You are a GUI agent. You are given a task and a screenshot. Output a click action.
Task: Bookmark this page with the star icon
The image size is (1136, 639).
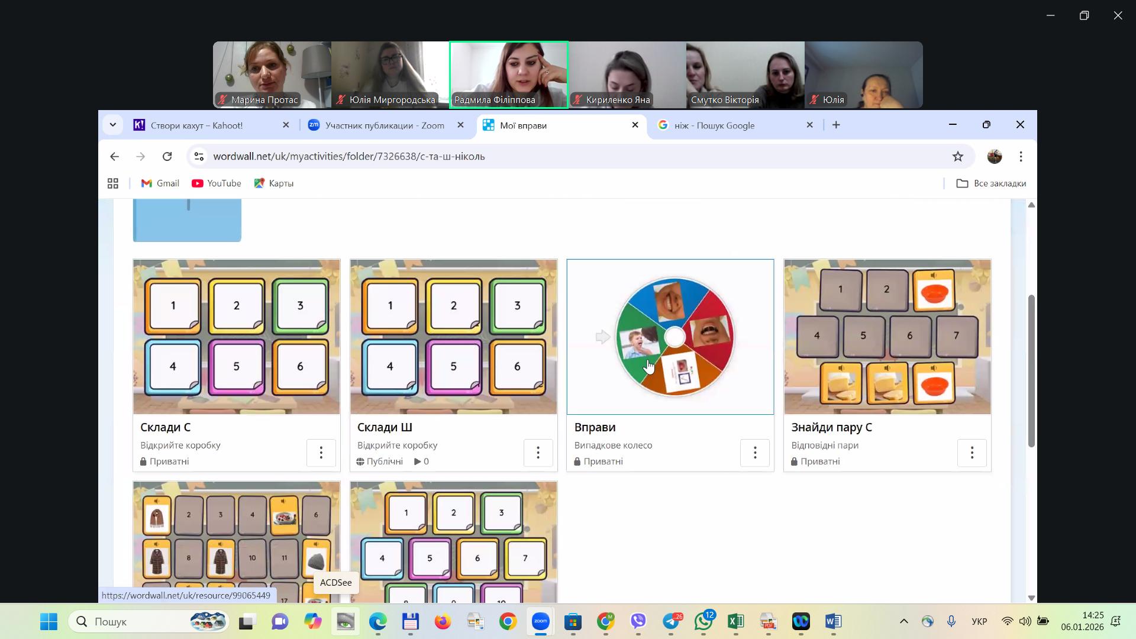click(958, 156)
